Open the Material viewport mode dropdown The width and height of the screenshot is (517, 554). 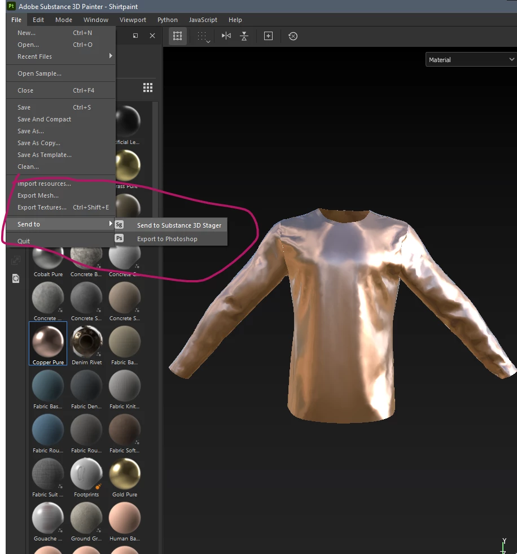(471, 60)
